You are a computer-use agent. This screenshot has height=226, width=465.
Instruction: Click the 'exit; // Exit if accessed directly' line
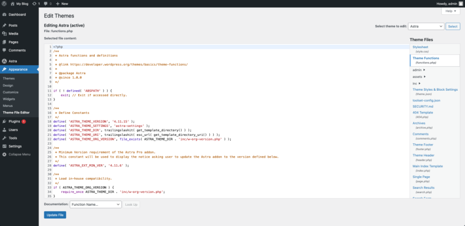click(94, 95)
